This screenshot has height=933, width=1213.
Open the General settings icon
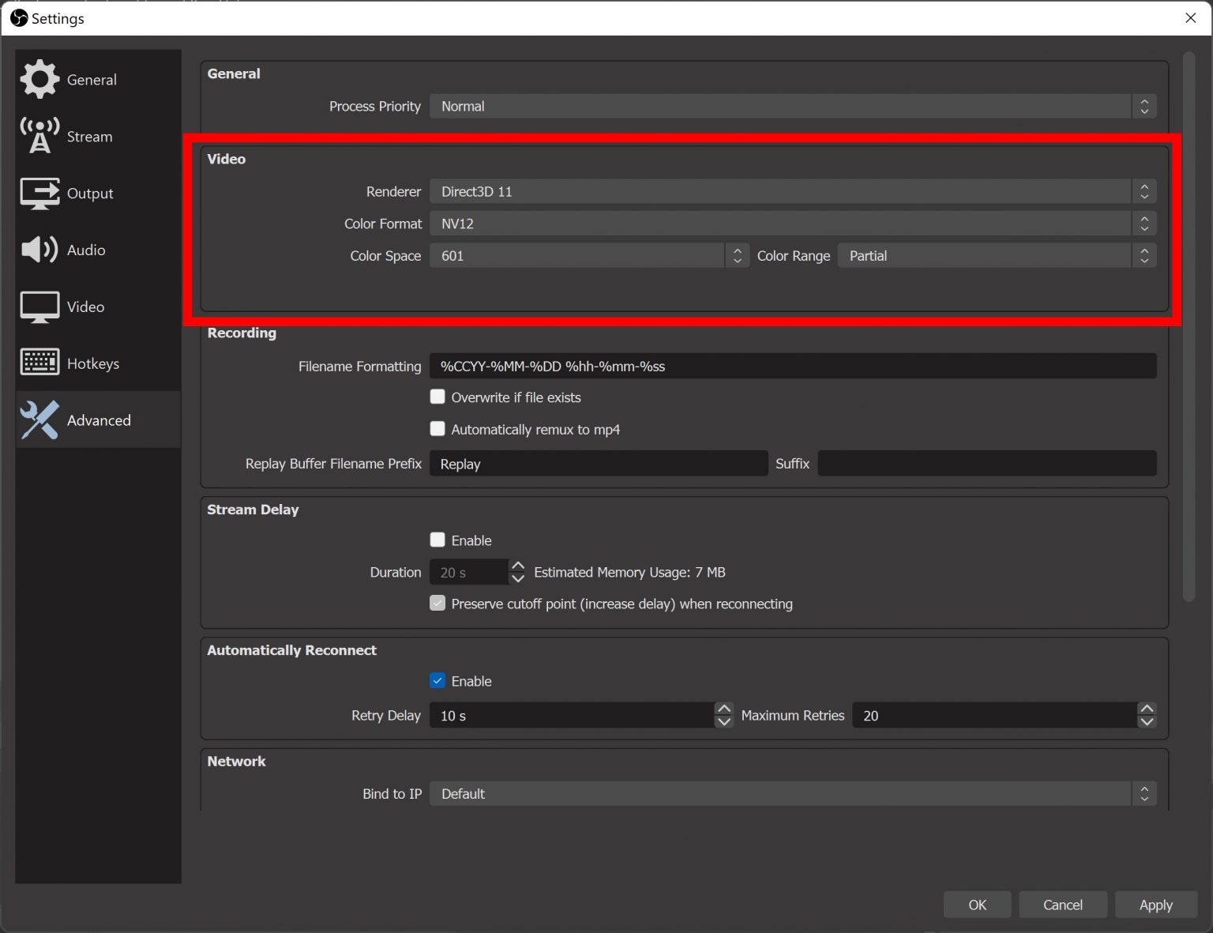(39, 79)
